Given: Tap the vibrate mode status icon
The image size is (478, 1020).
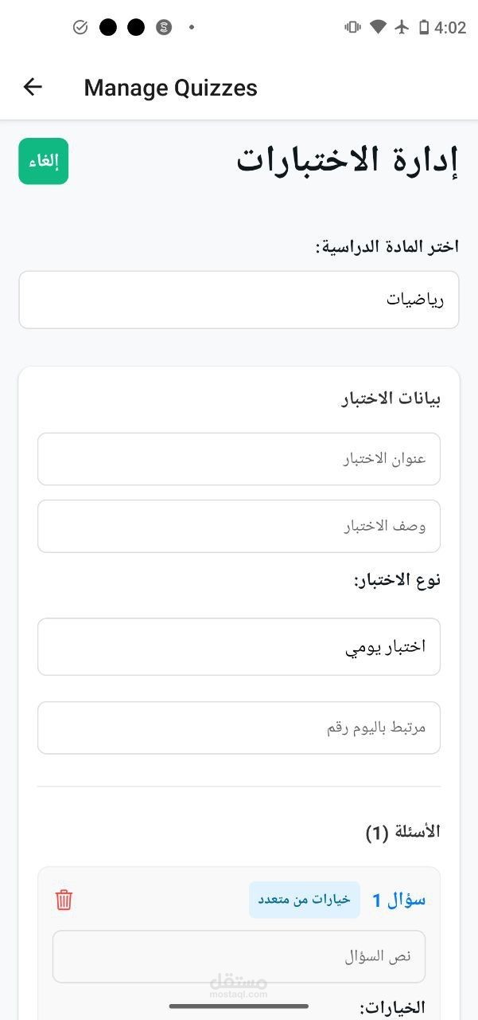Looking at the screenshot, I should (x=352, y=28).
